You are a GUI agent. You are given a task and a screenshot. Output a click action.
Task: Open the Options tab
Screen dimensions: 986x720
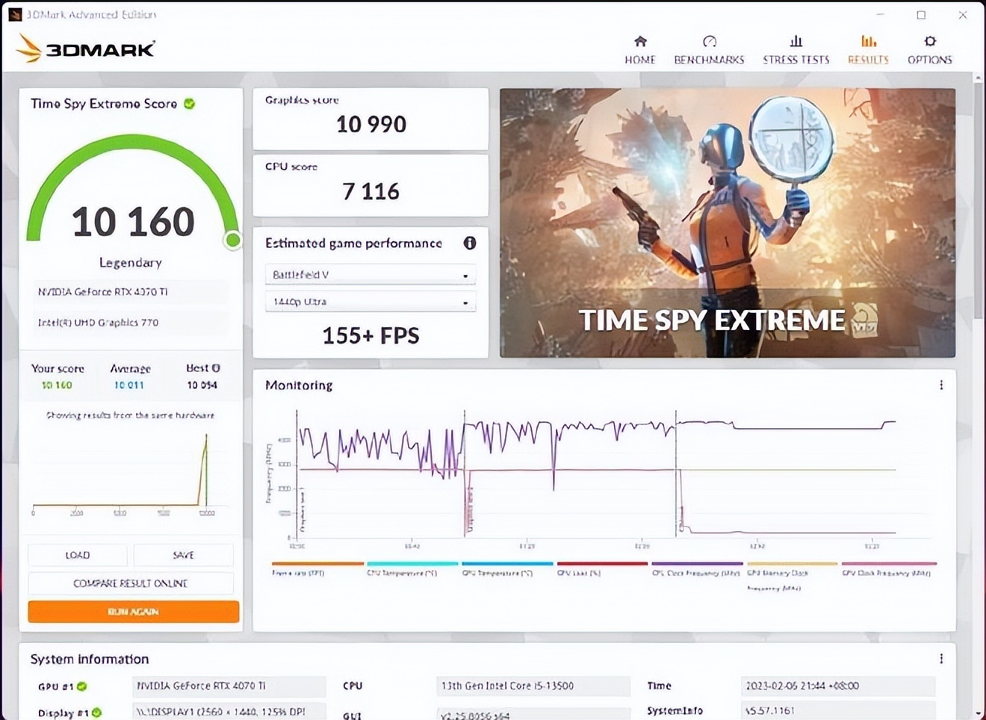929,50
